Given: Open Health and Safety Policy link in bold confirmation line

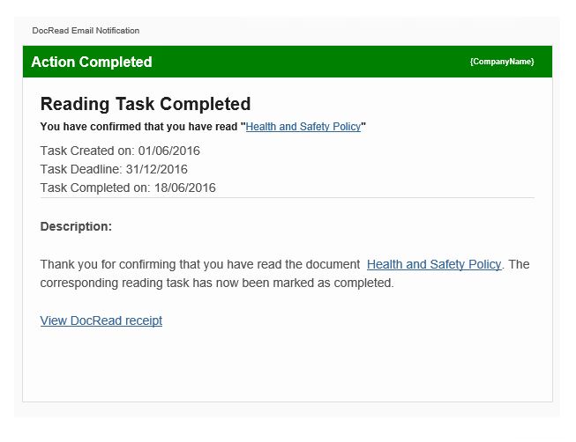Looking at the screenshot, I should (x=303, y=127).
